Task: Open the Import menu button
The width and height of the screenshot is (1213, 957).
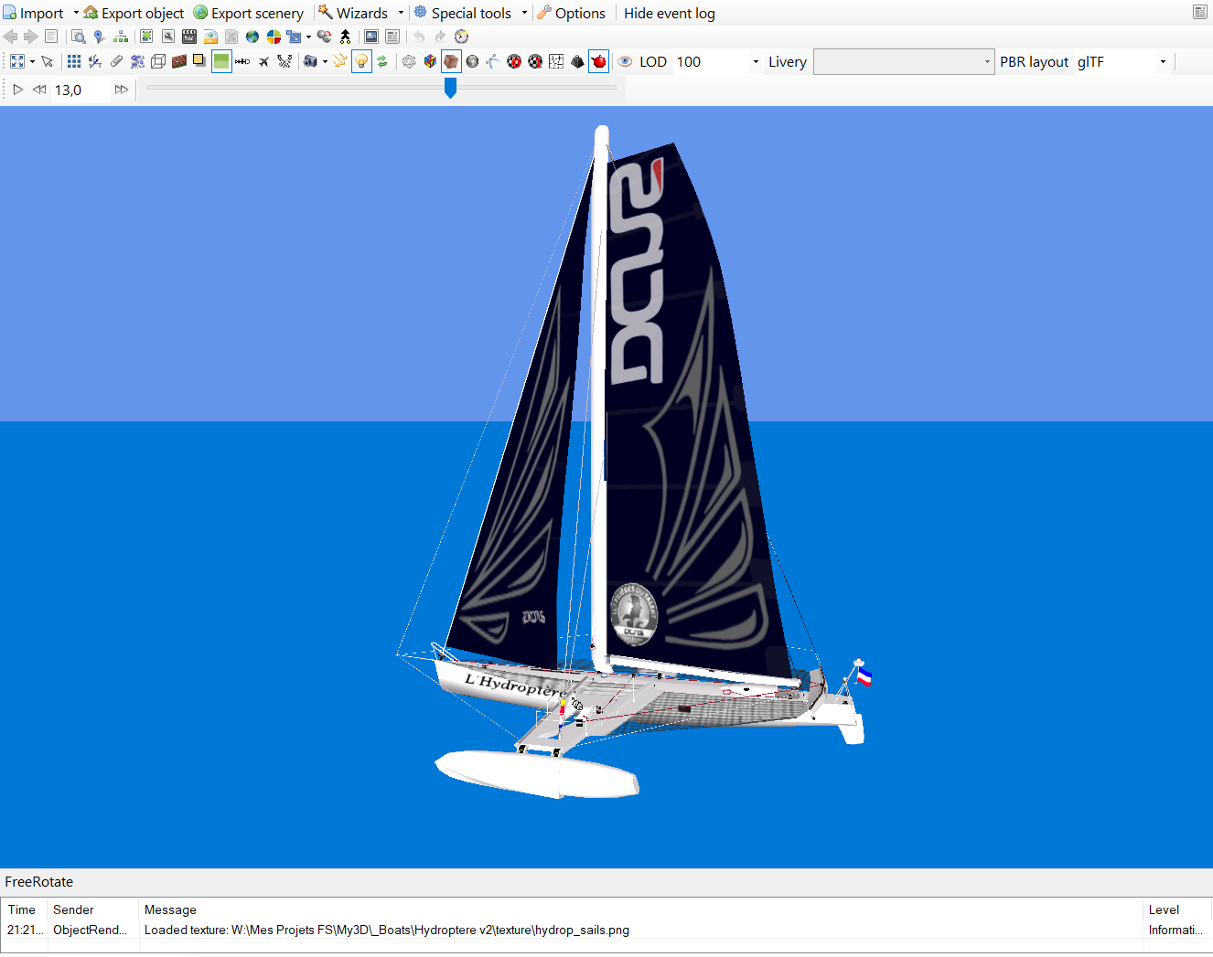Action: 33,13
